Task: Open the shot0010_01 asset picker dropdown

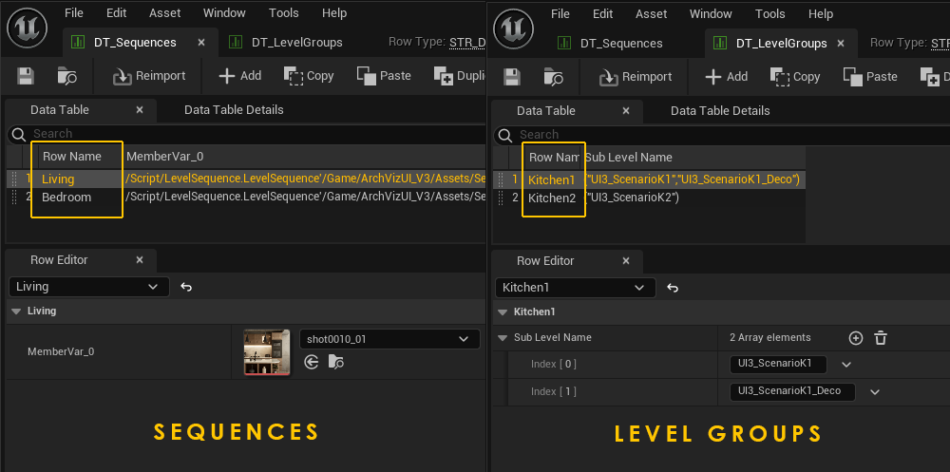Action: [x=389, y=339]
